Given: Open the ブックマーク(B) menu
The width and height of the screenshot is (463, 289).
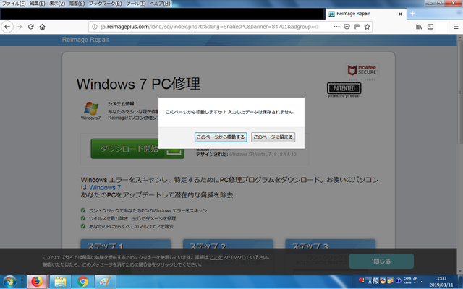Looking at the screenshot, I should pyautogui.click(x=105, y=4).
